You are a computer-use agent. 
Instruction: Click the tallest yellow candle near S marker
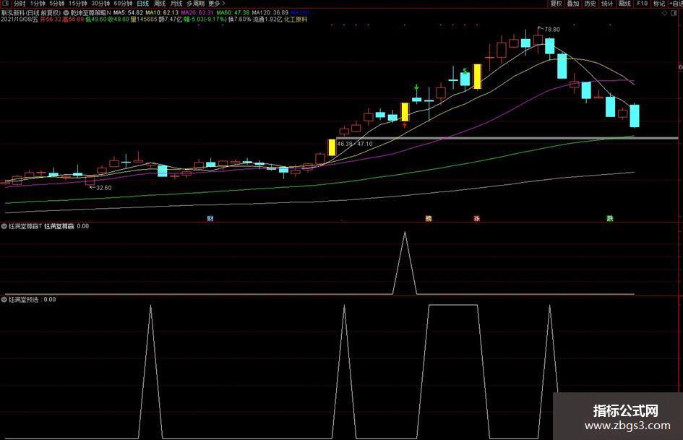point(478,77)
